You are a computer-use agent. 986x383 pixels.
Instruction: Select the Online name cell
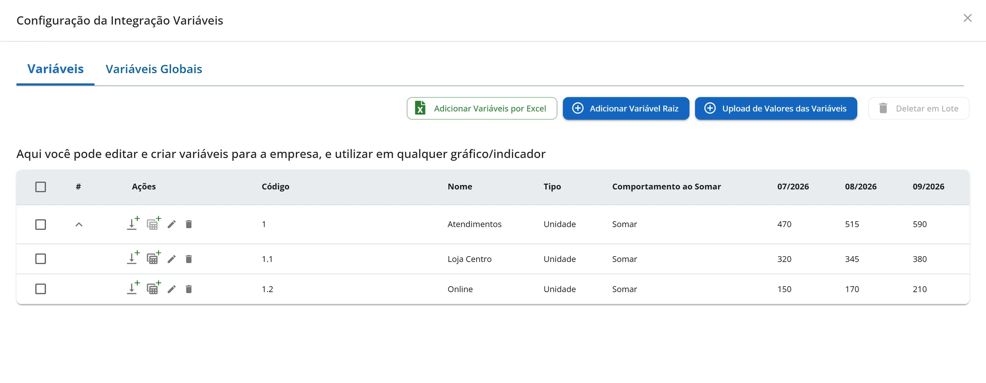click(460, 289)
